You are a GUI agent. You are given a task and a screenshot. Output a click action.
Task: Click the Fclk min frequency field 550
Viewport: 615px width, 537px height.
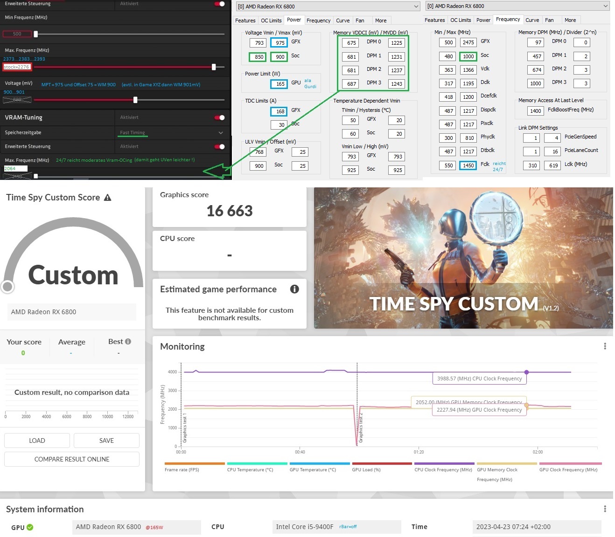click(x=448, y=165)
